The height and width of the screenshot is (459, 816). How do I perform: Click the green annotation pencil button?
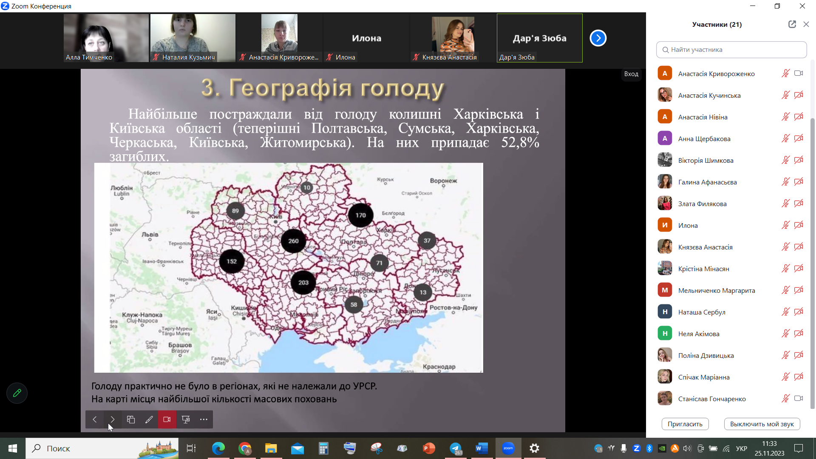pyautogui.click(x=17, y=393)
